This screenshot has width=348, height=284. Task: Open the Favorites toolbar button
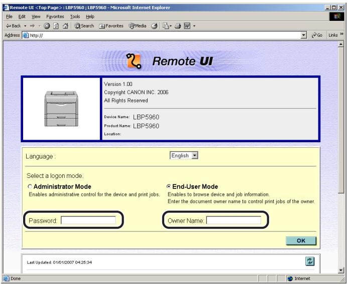(111, 26)
